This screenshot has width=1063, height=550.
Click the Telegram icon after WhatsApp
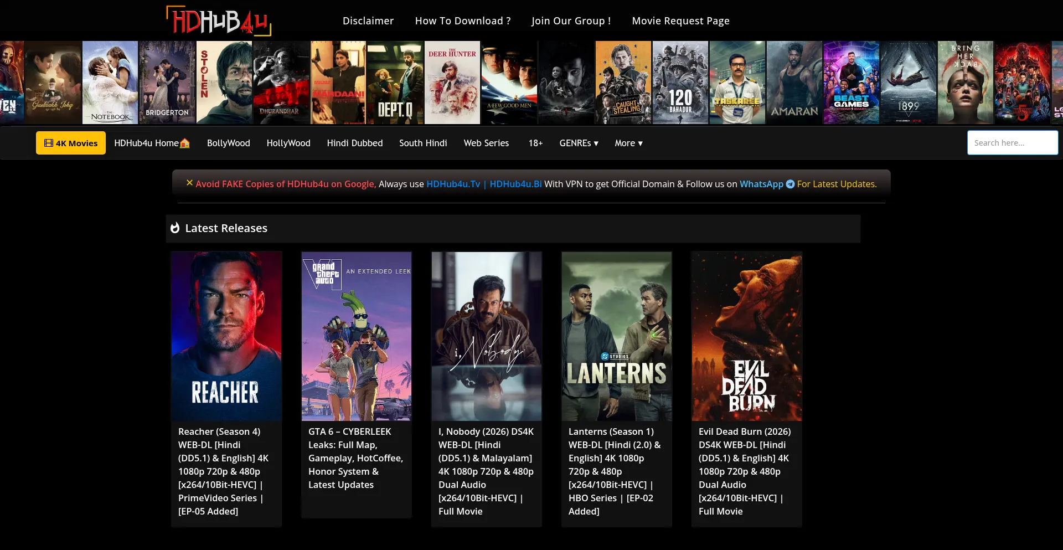790,184
